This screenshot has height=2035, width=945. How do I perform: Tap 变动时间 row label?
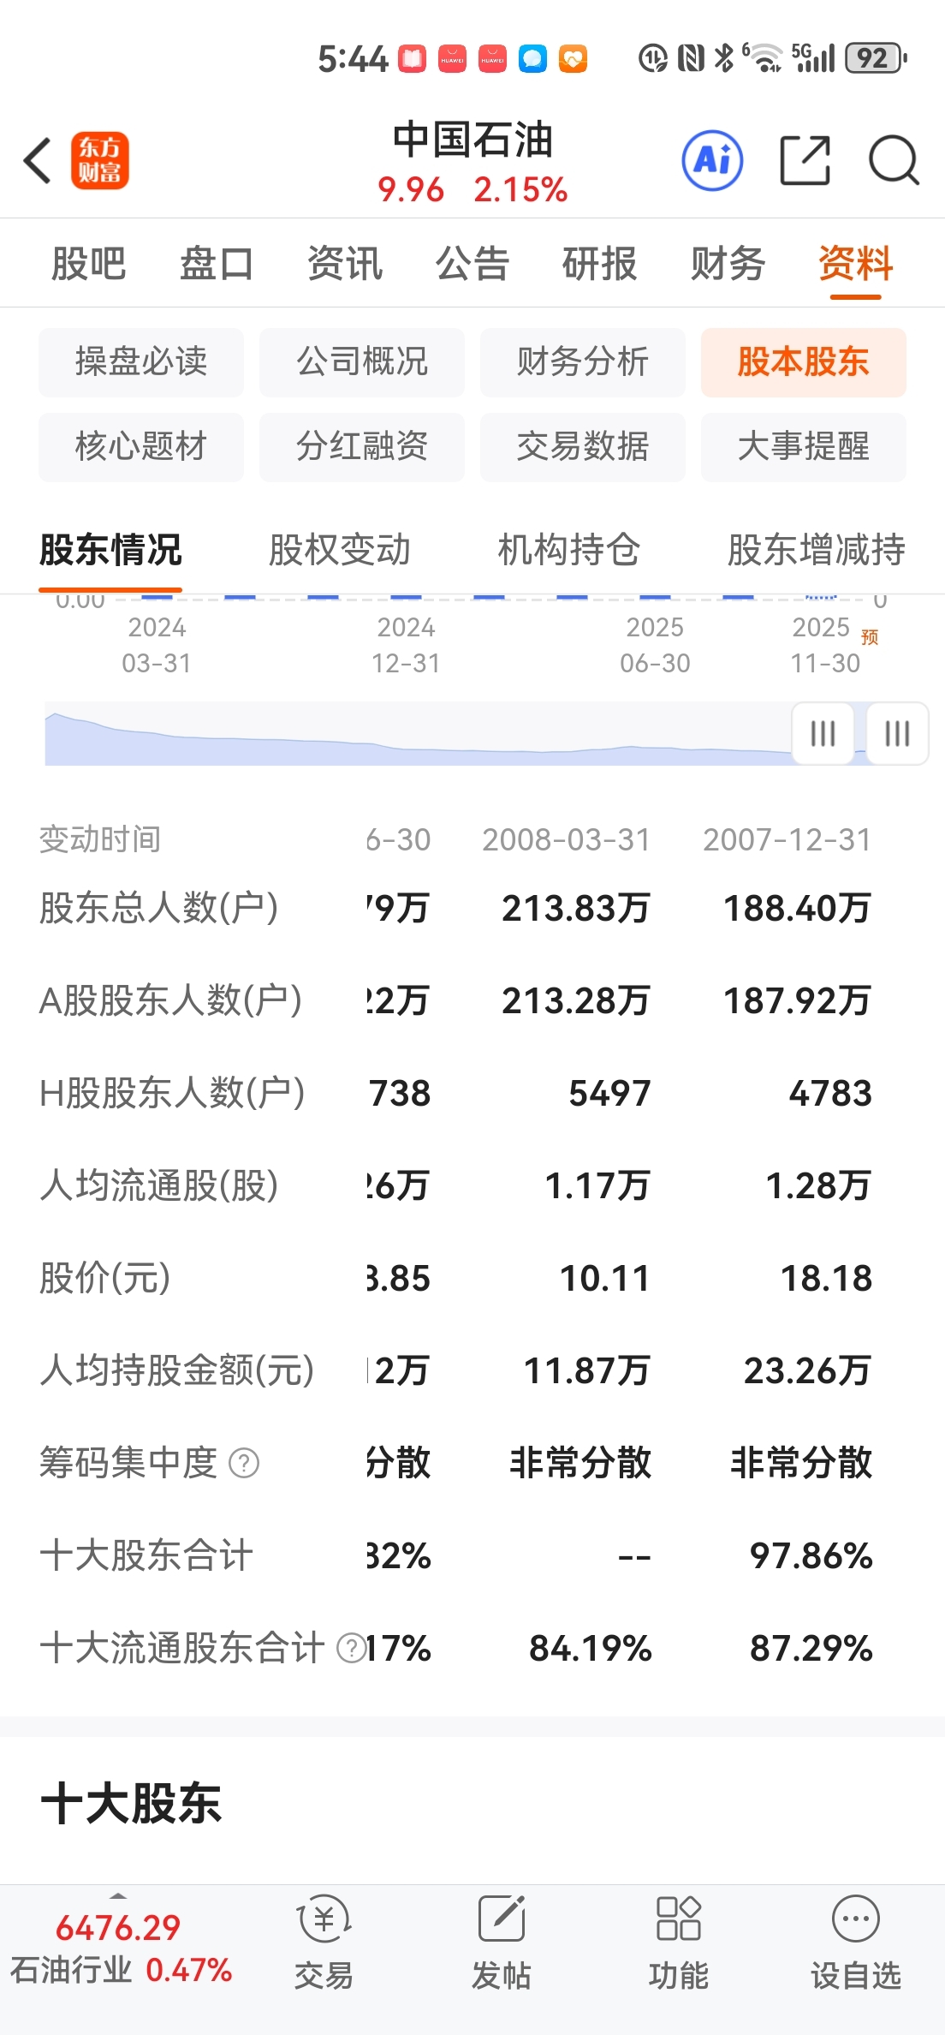pyautogui.click(x=100, y=840)
